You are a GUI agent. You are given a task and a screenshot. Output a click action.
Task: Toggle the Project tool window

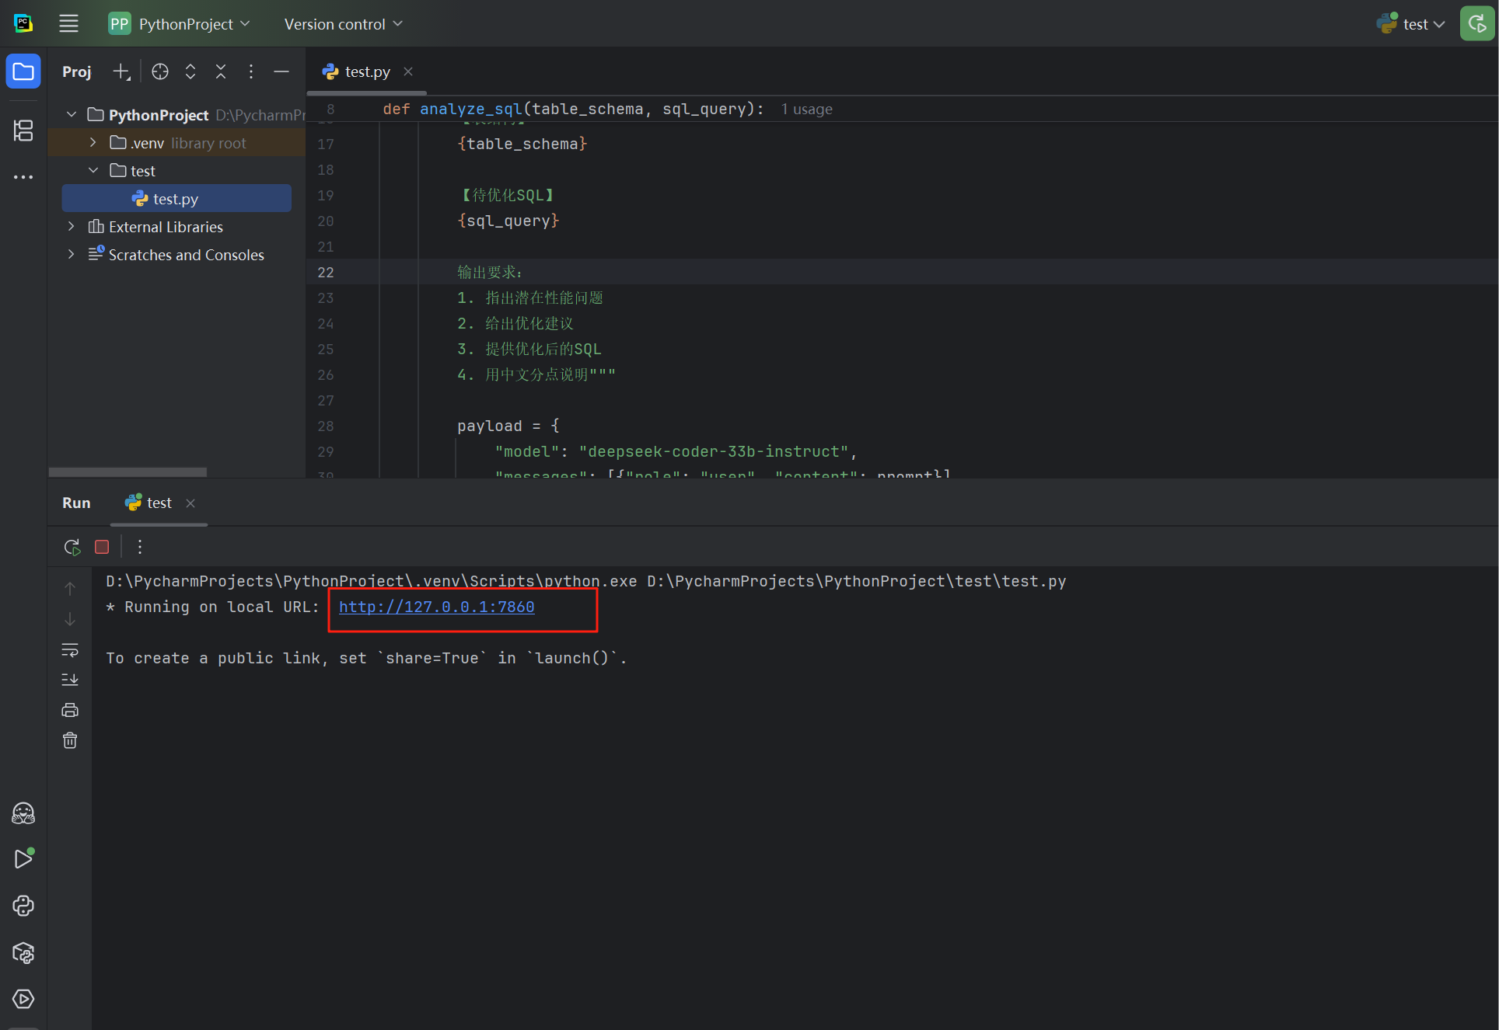click(x=23, y=71)
